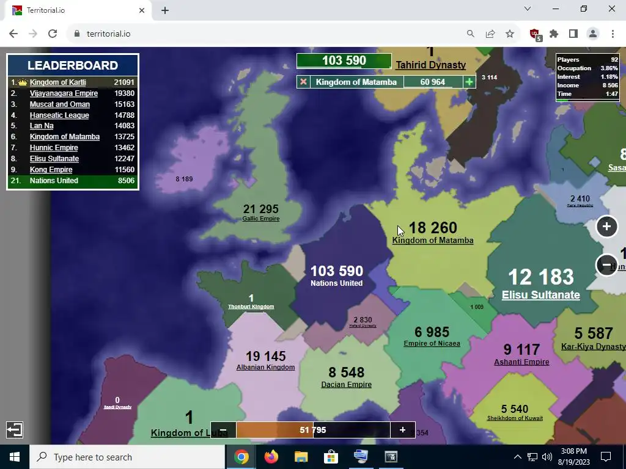Click Kingdom of Matamba territory label on map

[433, 241]
